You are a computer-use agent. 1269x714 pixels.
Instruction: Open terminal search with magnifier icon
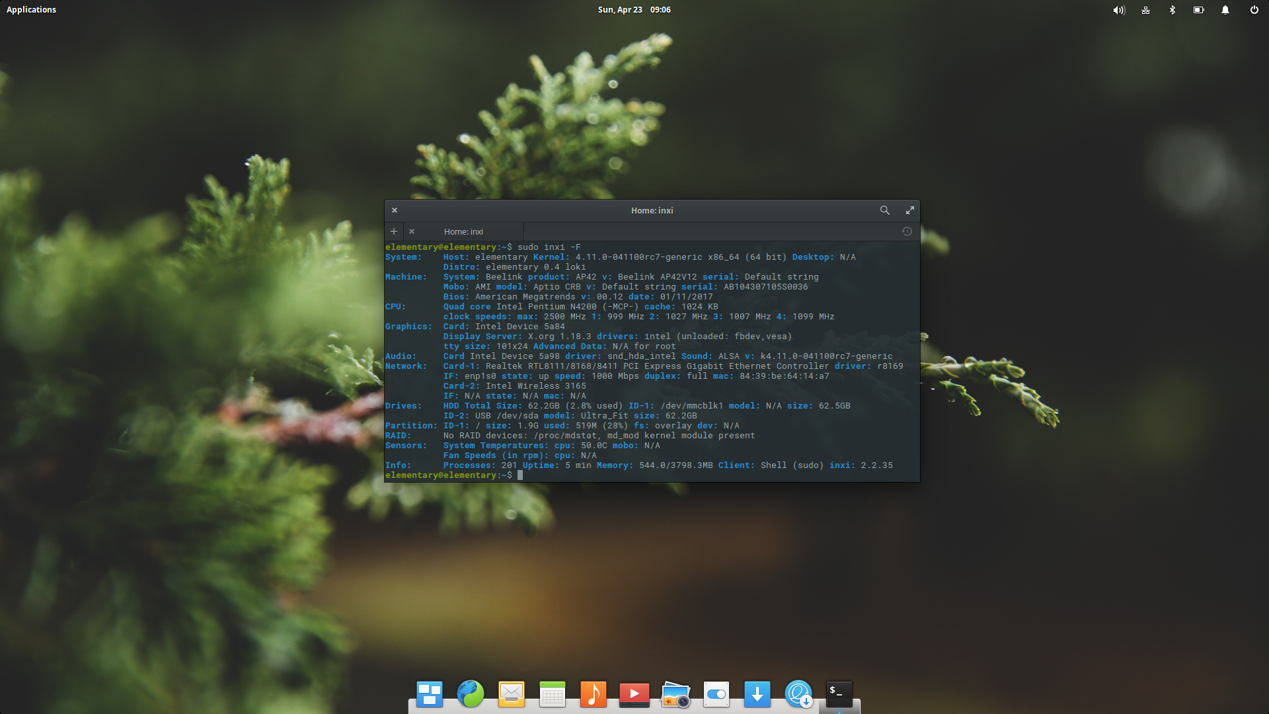coord(884,210)
